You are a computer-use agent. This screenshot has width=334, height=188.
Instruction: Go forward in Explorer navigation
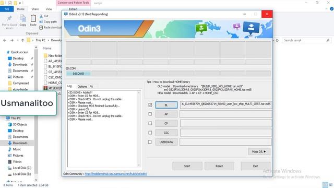click(12, 40)
